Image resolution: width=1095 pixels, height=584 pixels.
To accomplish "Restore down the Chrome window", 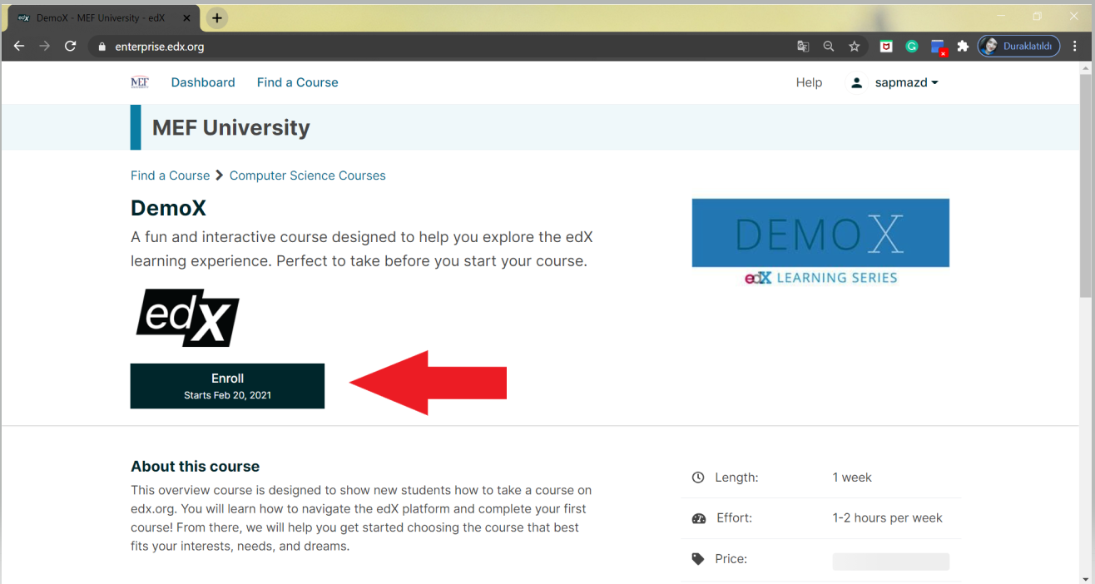I will 1038,16.
